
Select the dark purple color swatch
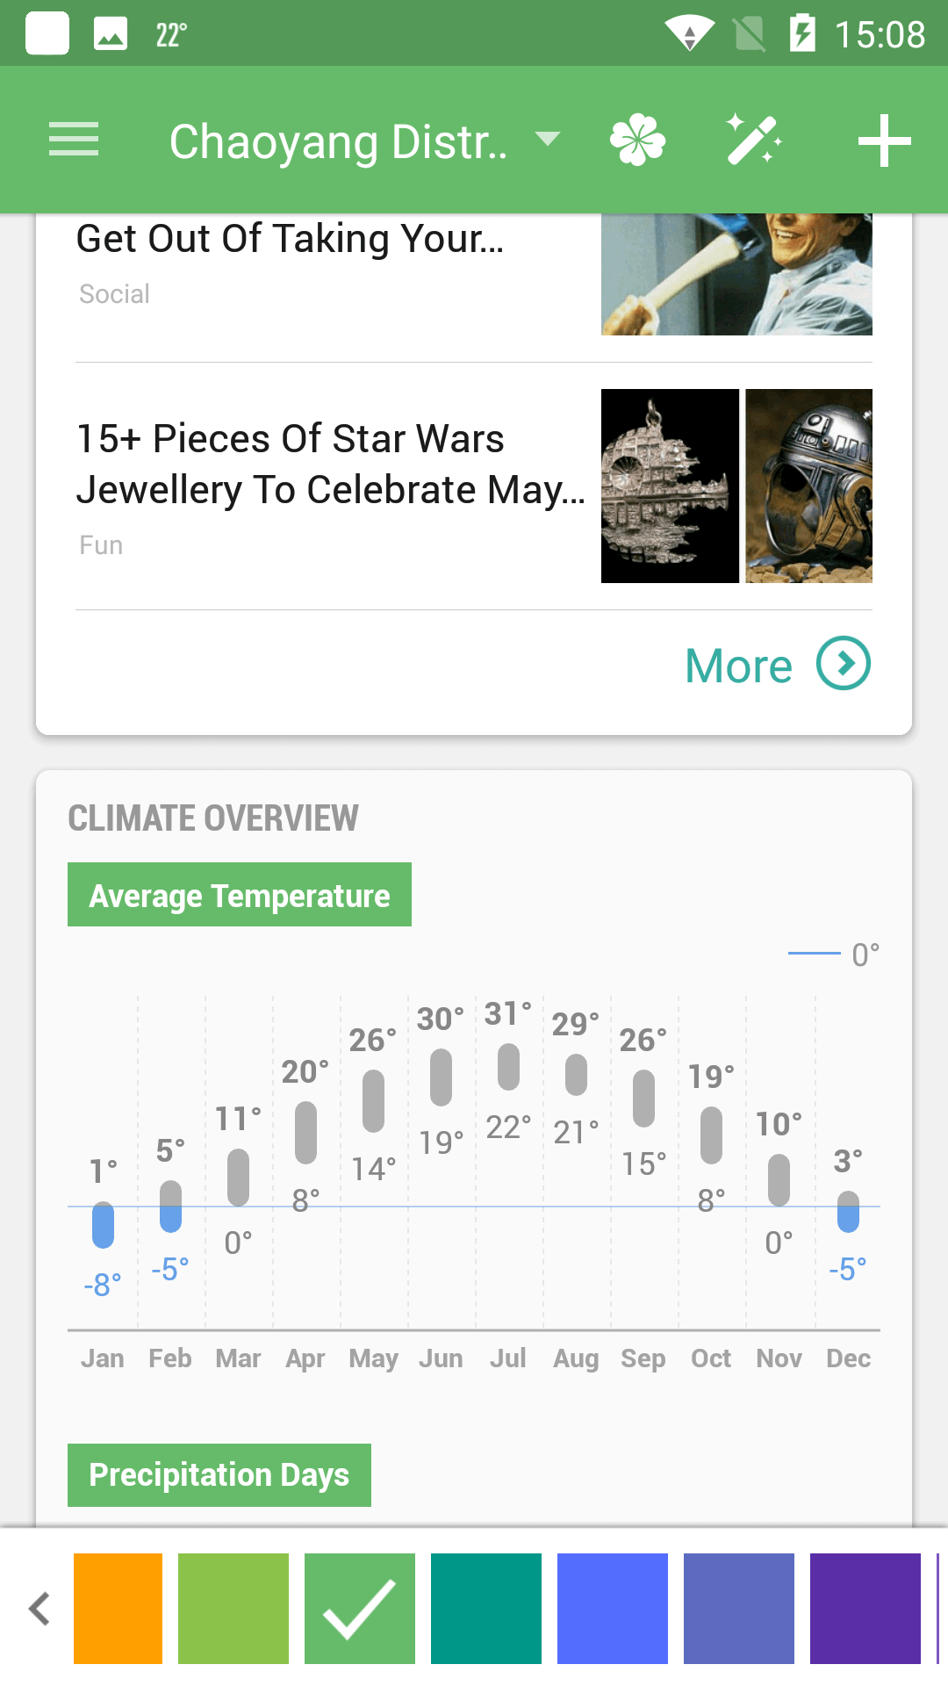(865, 1609)
